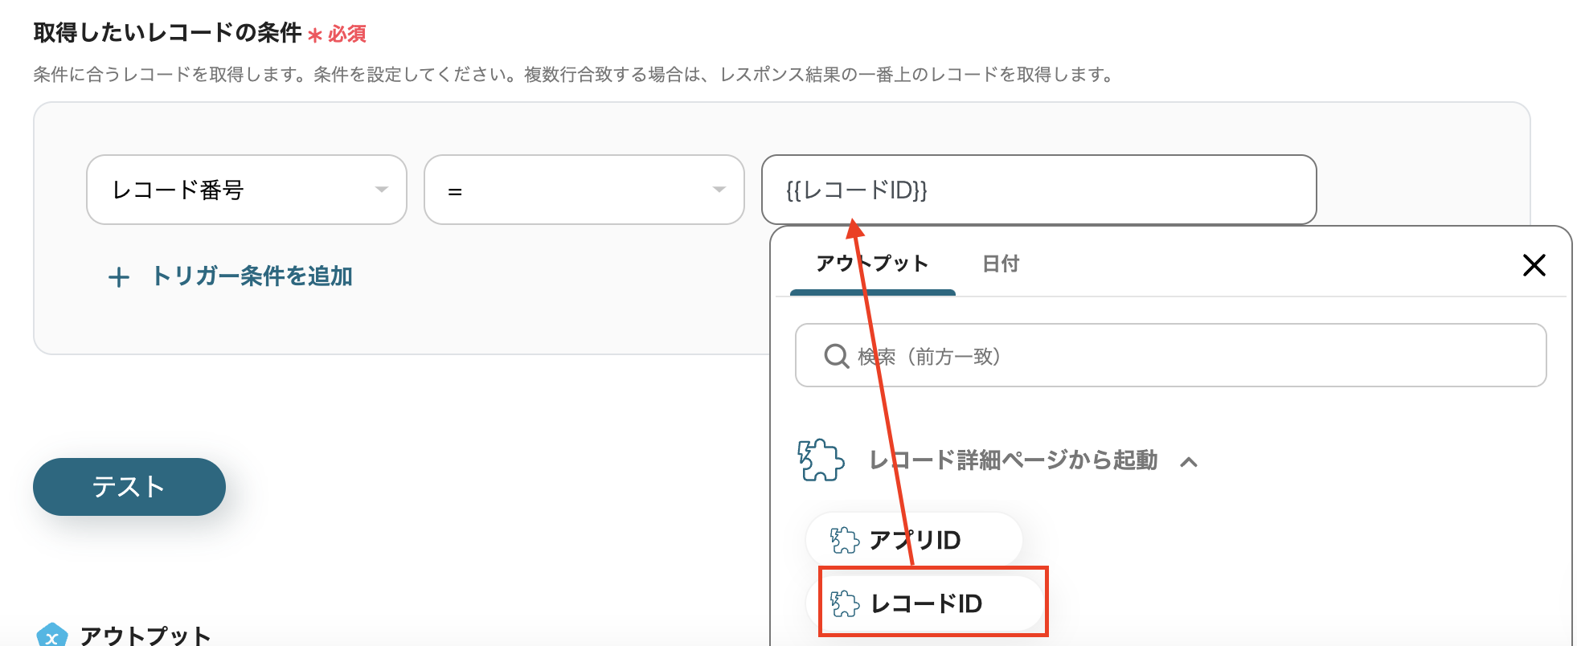Close the output picker panel with X
1577x646 pixels.
click(1534, 265)
